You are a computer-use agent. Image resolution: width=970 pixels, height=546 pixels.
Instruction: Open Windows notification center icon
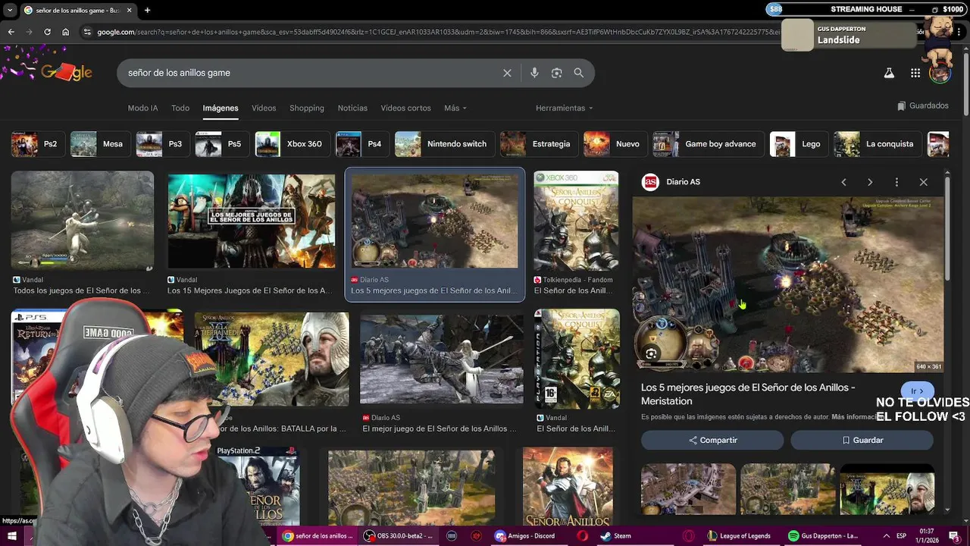tap(954, 536)
